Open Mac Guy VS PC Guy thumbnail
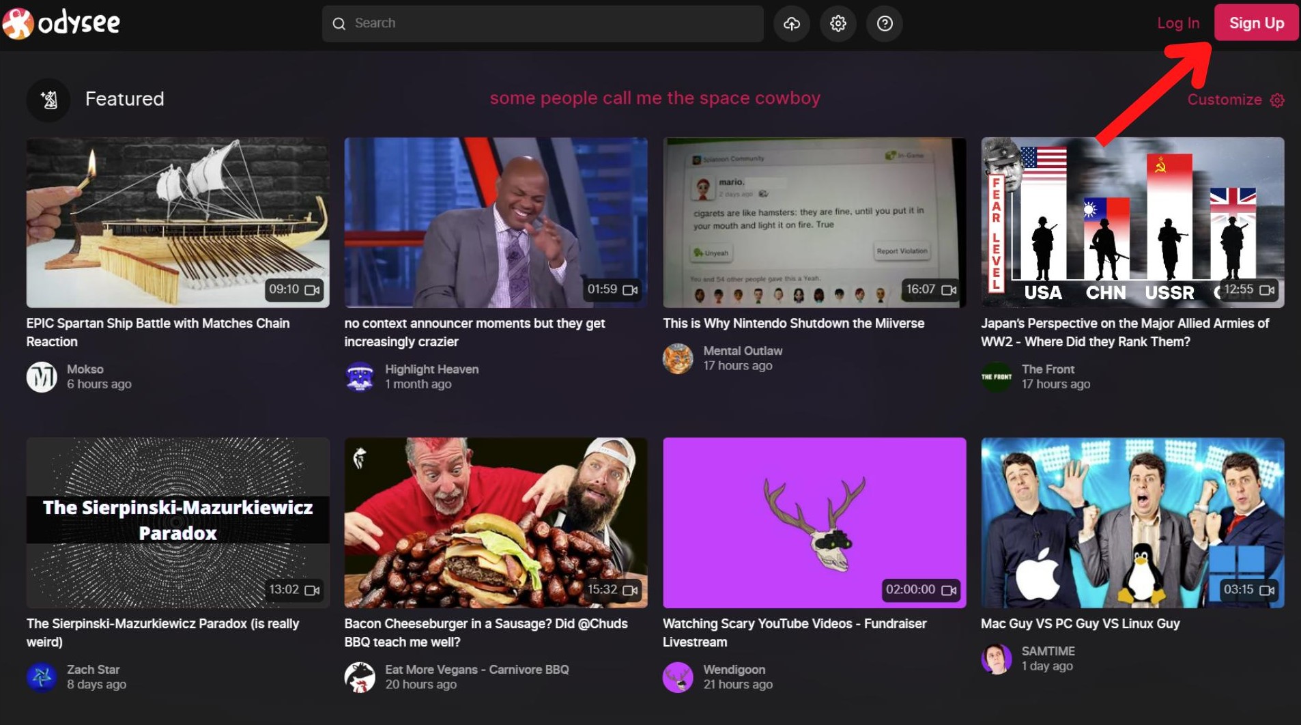1301x725 pixels. 1132,523
